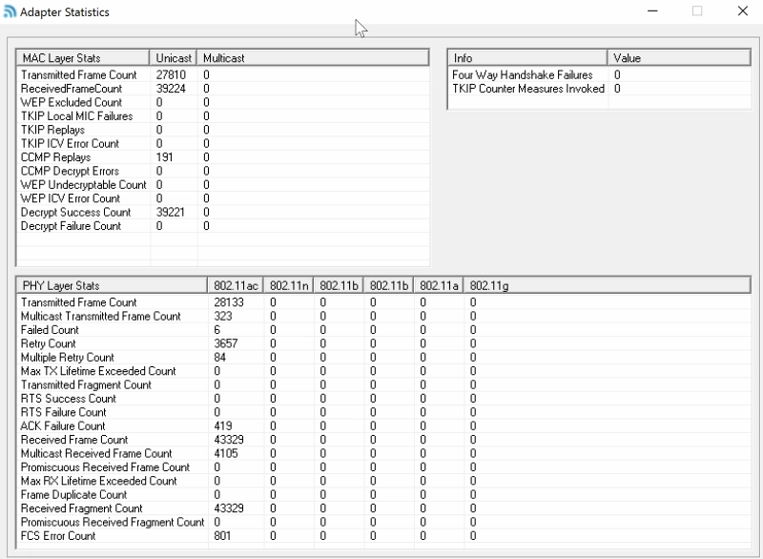
Task: Close the Adapter Statistics window
Action: point(743,10)
